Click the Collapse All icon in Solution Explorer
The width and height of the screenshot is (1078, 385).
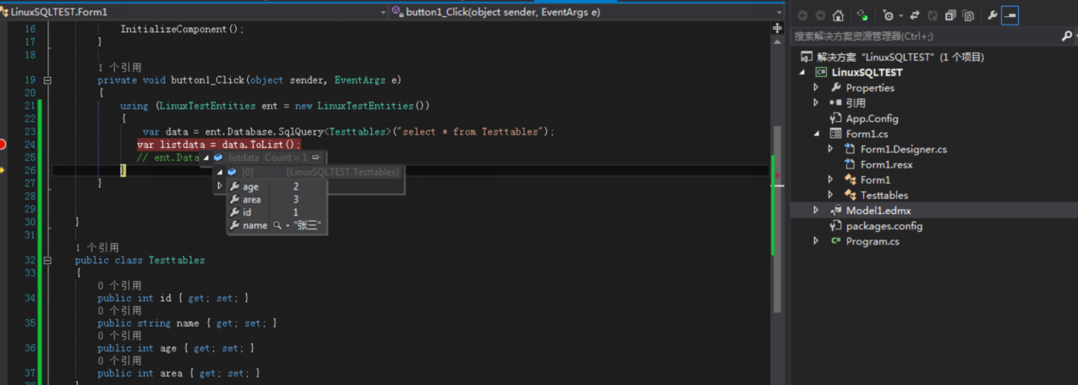949,15
